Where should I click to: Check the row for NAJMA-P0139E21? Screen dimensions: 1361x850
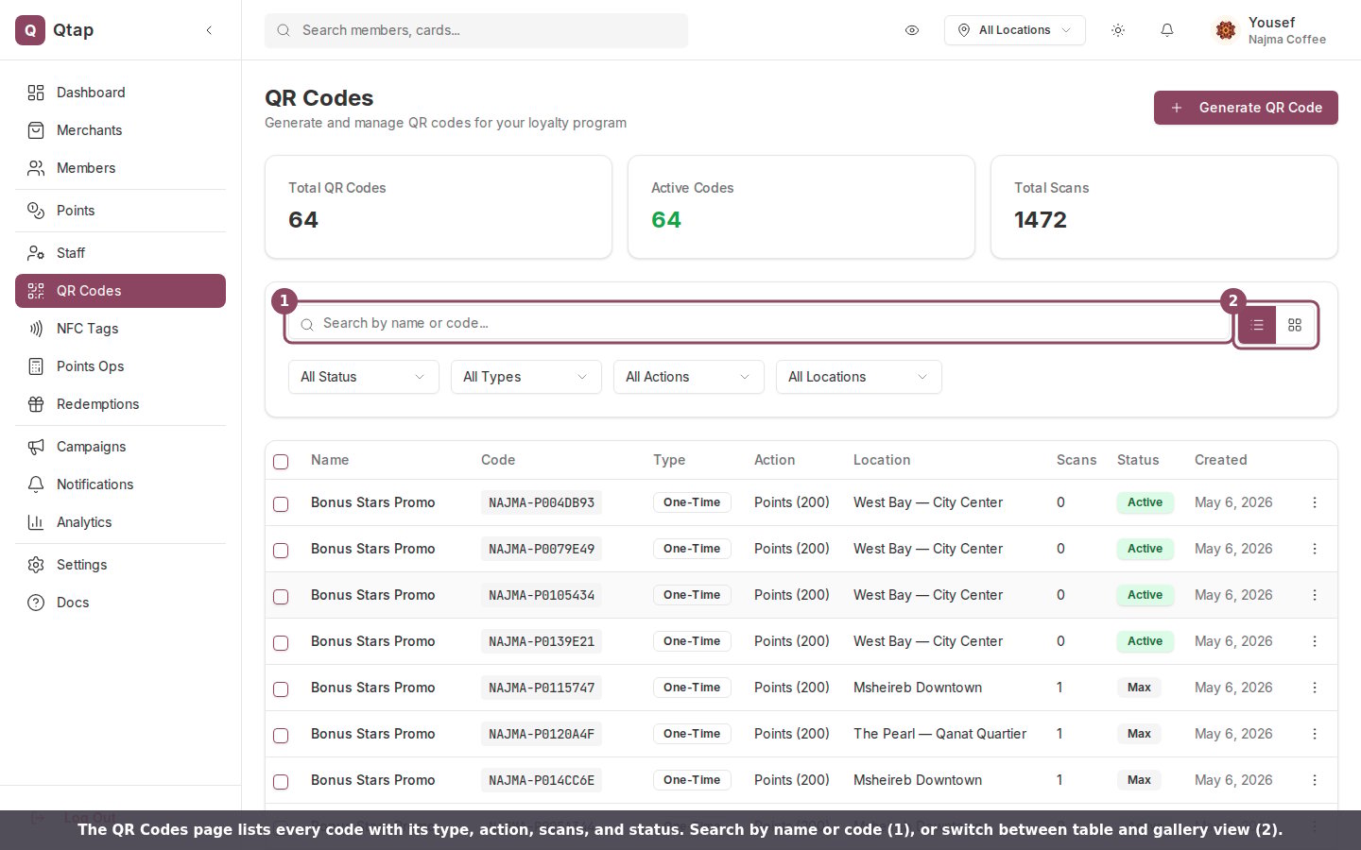click(281, 642)
